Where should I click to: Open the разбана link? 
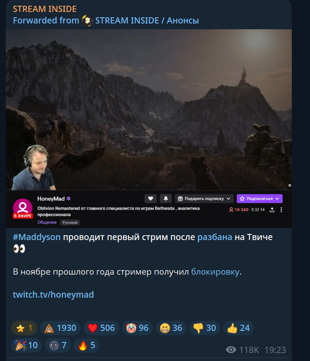[215, 237]
